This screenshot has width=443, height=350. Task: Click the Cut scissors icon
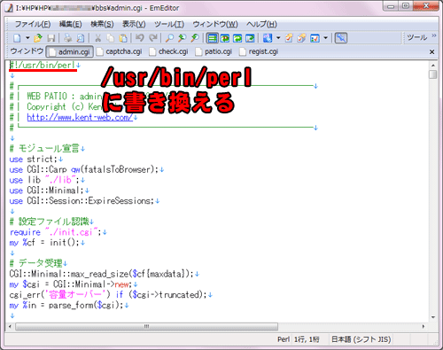(97, 38)
